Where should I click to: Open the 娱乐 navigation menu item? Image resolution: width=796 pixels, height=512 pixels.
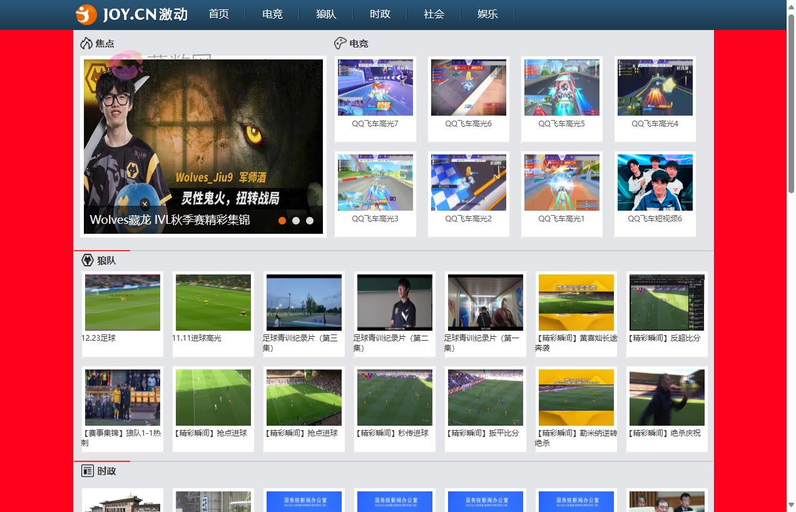click(x=487, y=14)
